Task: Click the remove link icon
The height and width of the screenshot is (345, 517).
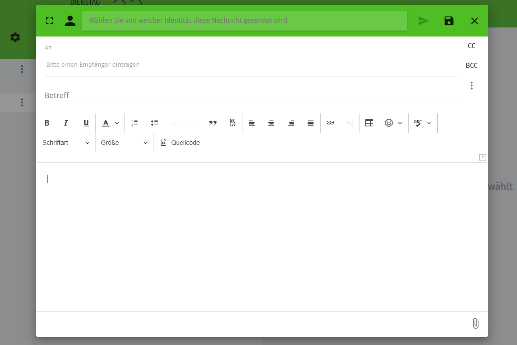Action: click(x=350, y=123)
